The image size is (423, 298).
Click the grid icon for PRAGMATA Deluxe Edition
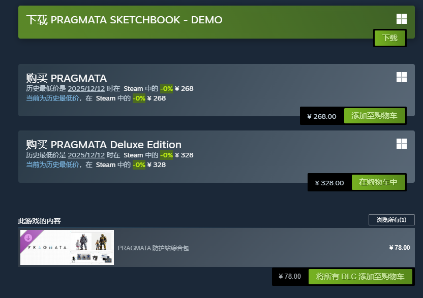pyautogui.click(x=402, y=144)
